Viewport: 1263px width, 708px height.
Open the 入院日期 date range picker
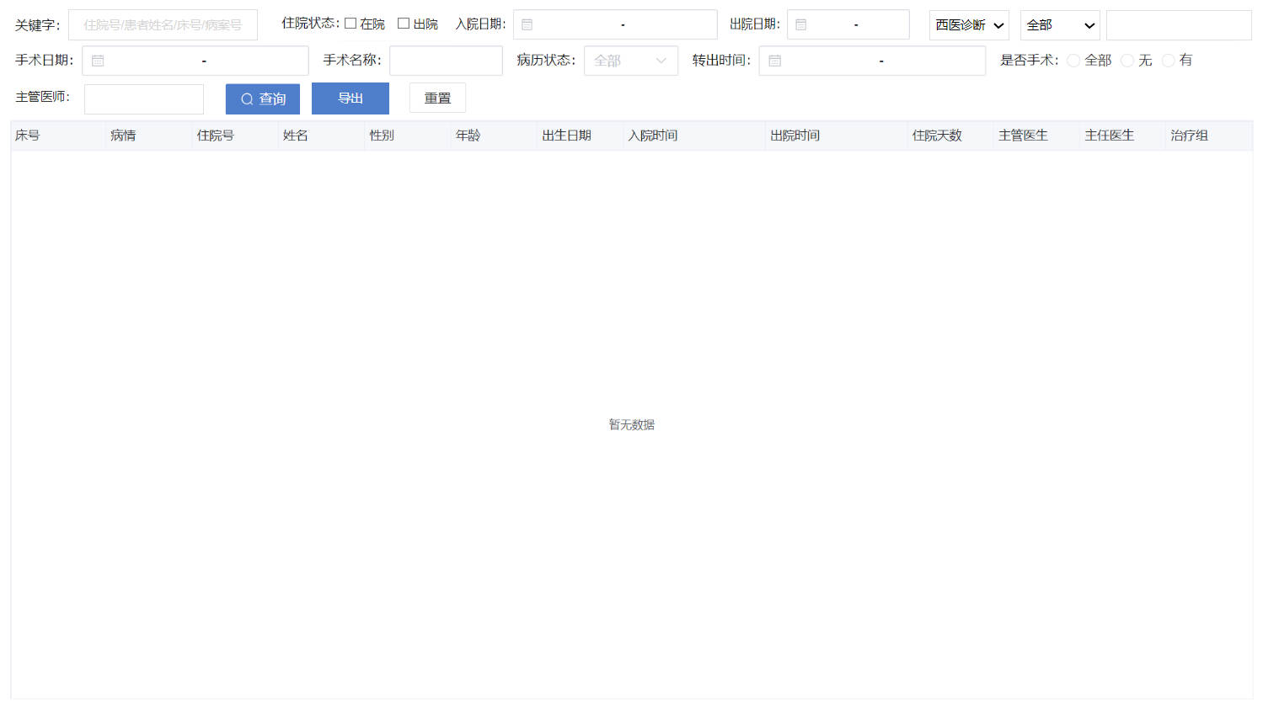pyautogui.click(x=615, y=24)
